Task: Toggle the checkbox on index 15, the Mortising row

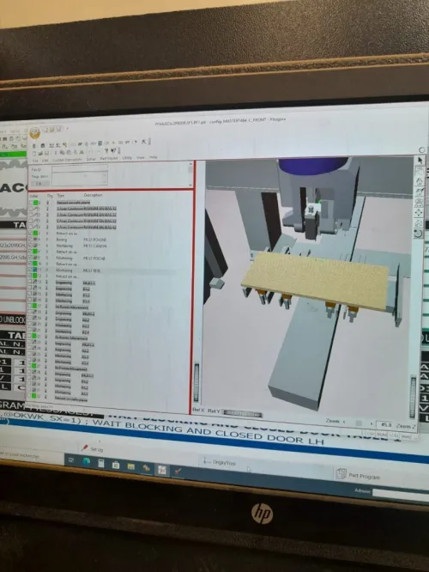Action: 31,294
